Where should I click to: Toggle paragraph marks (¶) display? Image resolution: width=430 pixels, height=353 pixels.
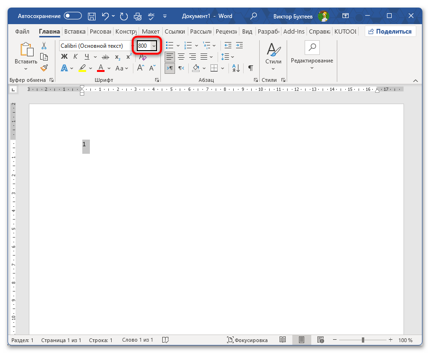click(250, 68)
